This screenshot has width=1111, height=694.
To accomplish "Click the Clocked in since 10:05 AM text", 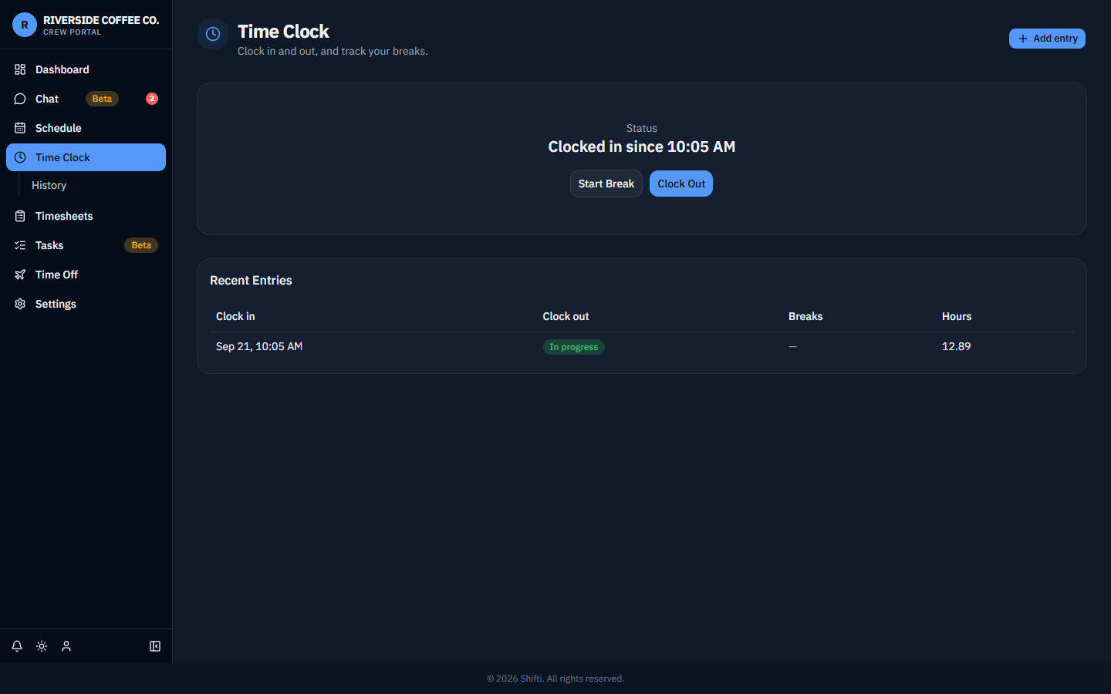I will pos(642,147).
